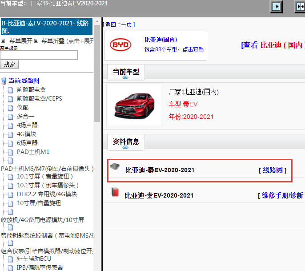Click the page icon next to 4扬声器
305x271 pixels.
tap(11, 125)
